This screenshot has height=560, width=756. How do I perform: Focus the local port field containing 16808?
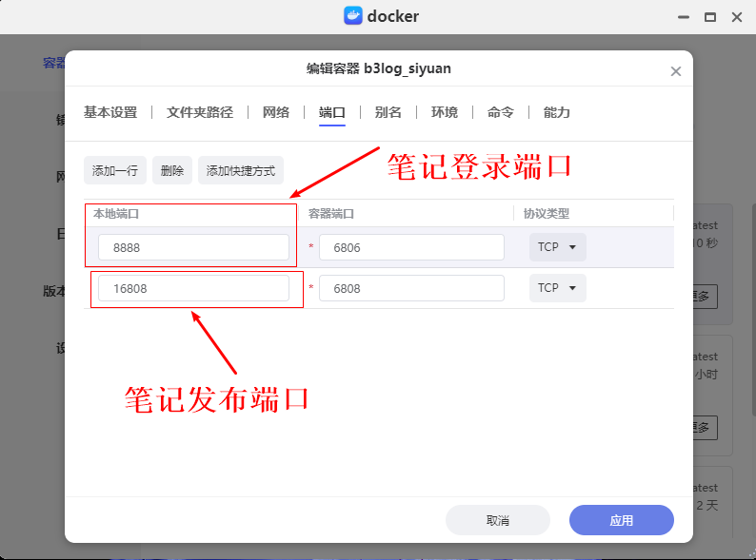pos(194,288)
